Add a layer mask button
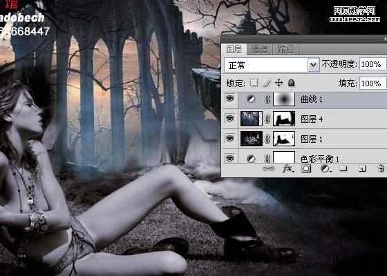Image resolution: width=387 pixels, height=276 pixels. click(x=306, y=168)
